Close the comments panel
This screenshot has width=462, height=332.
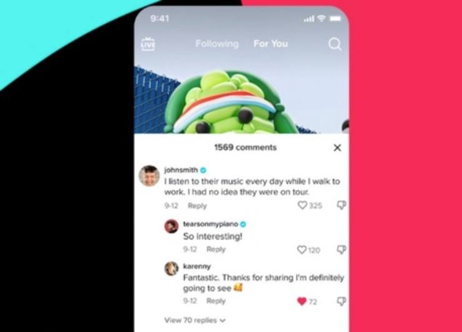click(337, 148)
